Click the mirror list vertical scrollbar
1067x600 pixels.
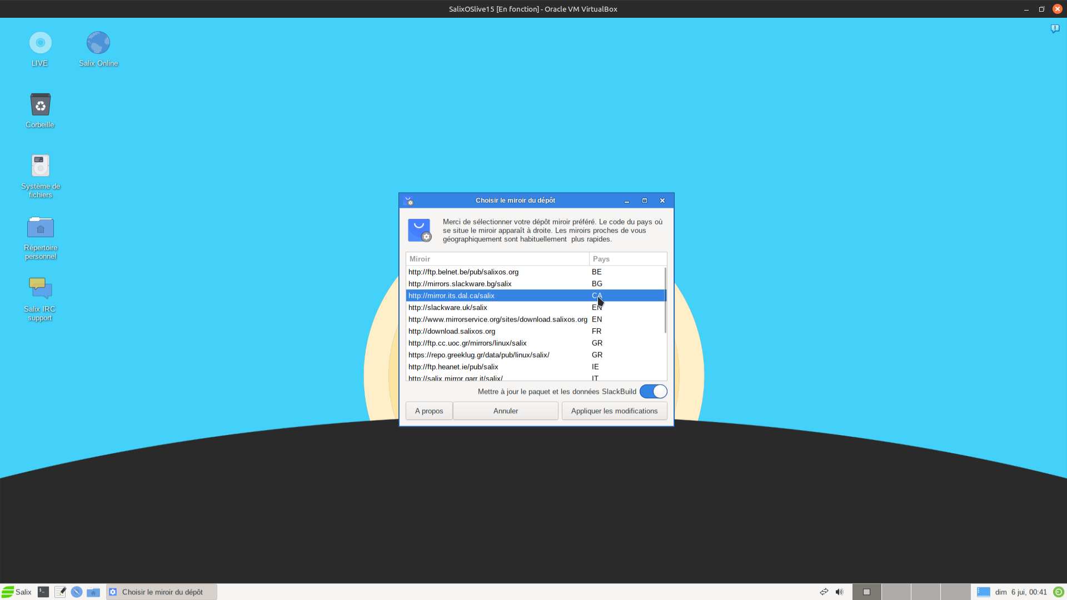point(665,300)
